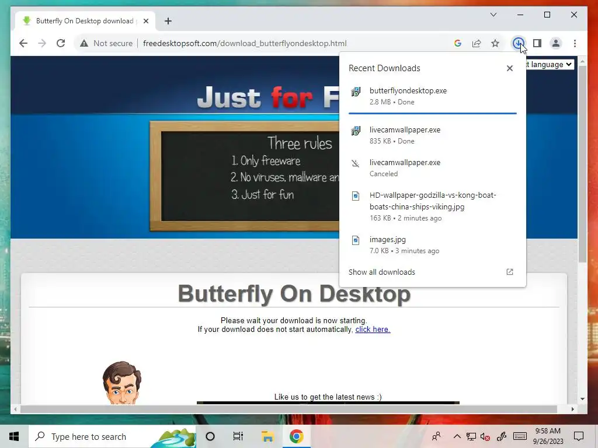The image size is (598, 448).
Task: Click the downloads toolbar icon
Action: coord(518,43)
